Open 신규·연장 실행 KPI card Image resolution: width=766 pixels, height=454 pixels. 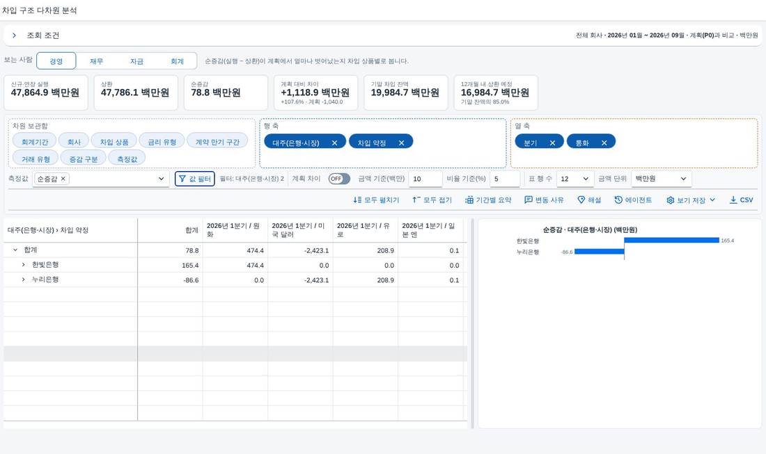[x=46, y=92]
